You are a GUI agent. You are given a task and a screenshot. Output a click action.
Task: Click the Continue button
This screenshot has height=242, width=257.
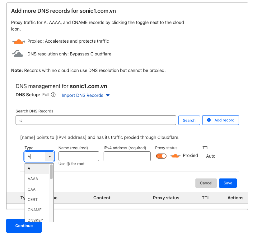click(x=24, y=226)
